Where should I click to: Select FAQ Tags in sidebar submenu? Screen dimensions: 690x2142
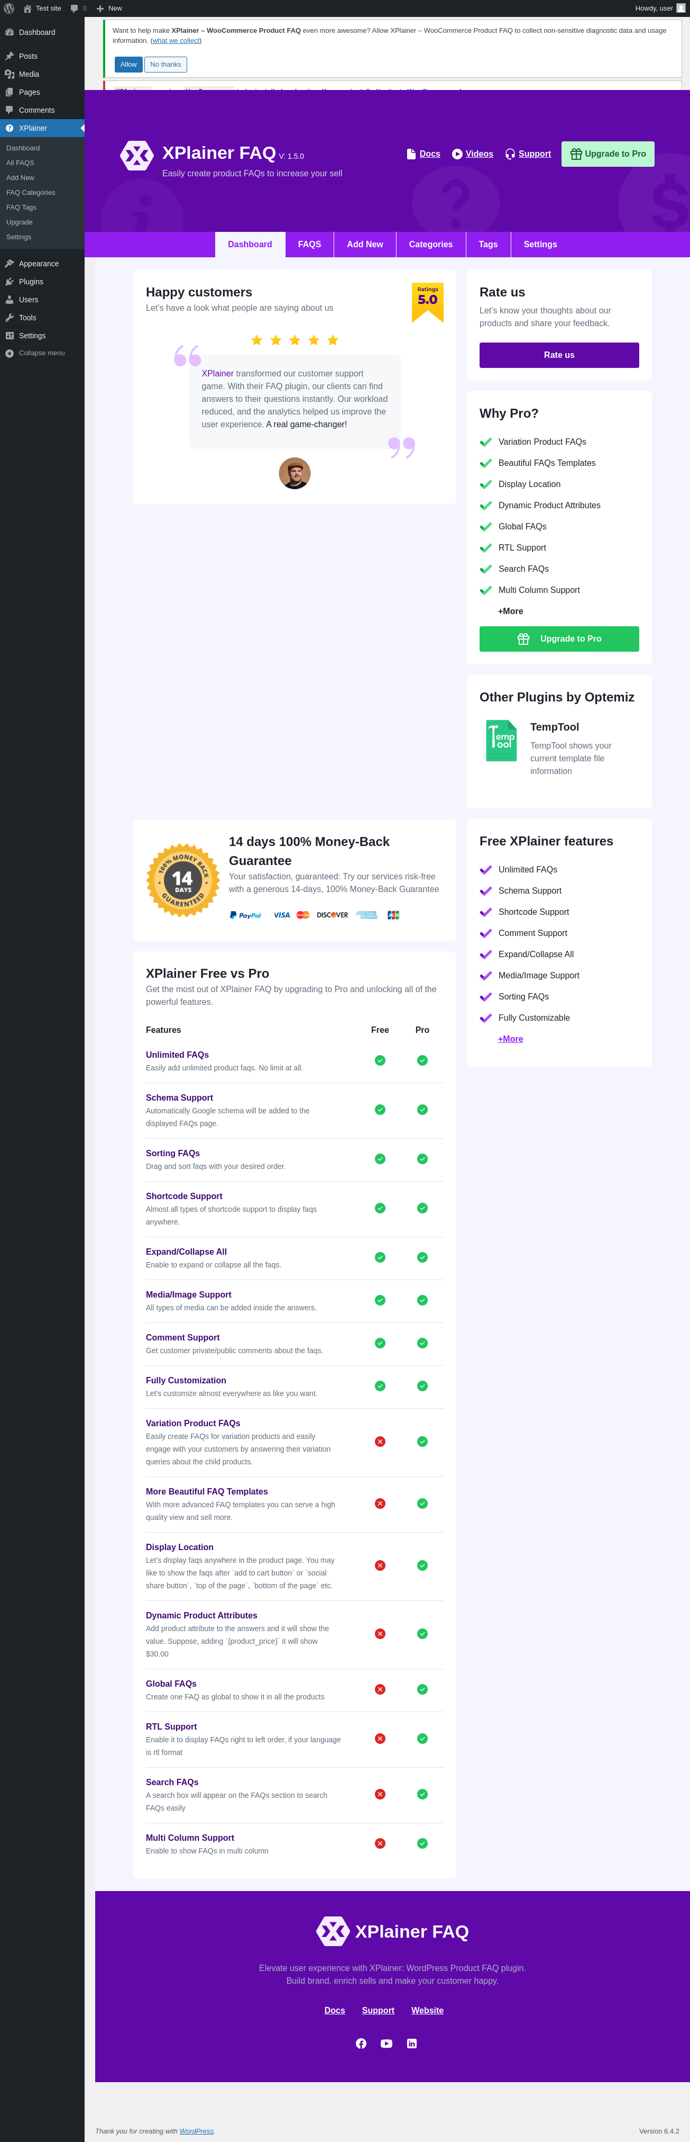22,207
